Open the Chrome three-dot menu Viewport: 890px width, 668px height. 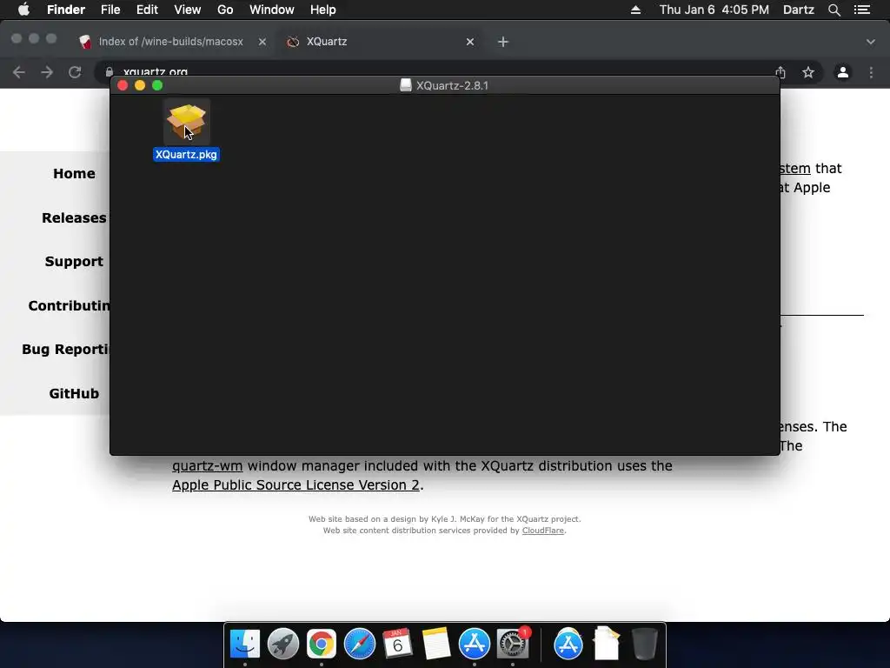point(871,72)
